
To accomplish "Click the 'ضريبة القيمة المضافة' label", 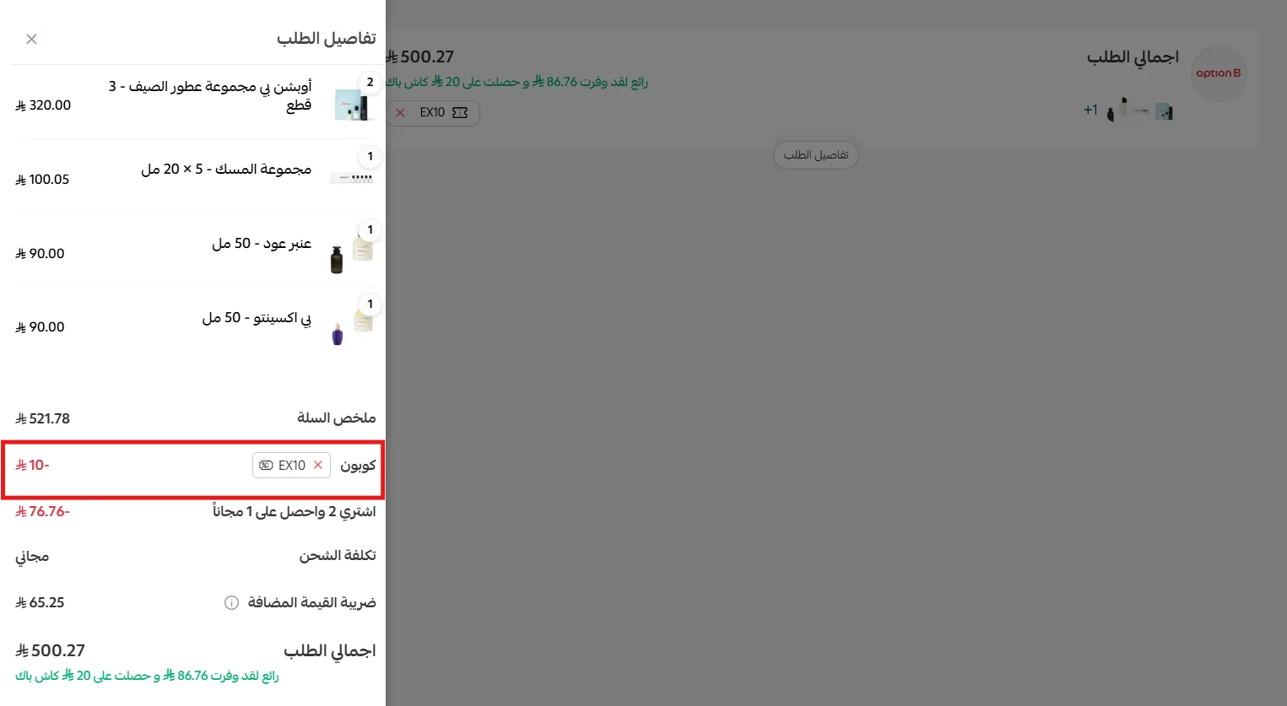I will click(x=311, y=603).
